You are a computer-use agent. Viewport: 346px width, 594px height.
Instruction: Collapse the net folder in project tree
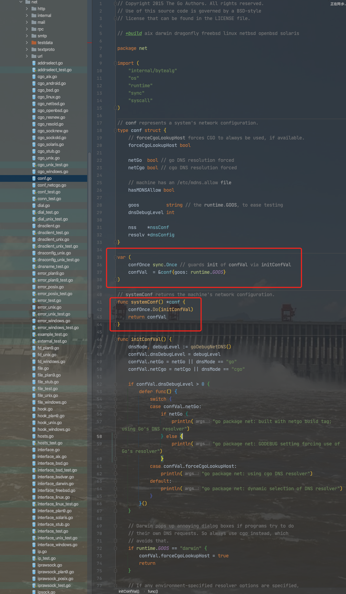[21, 2]
